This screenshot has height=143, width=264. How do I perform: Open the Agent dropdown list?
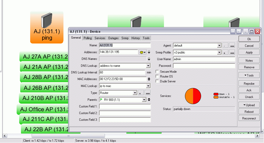coord(219,46)
